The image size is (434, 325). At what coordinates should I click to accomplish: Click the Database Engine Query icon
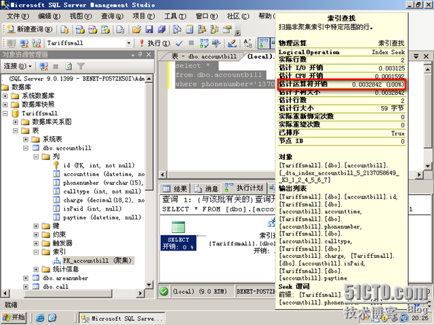tap(64, 29)
